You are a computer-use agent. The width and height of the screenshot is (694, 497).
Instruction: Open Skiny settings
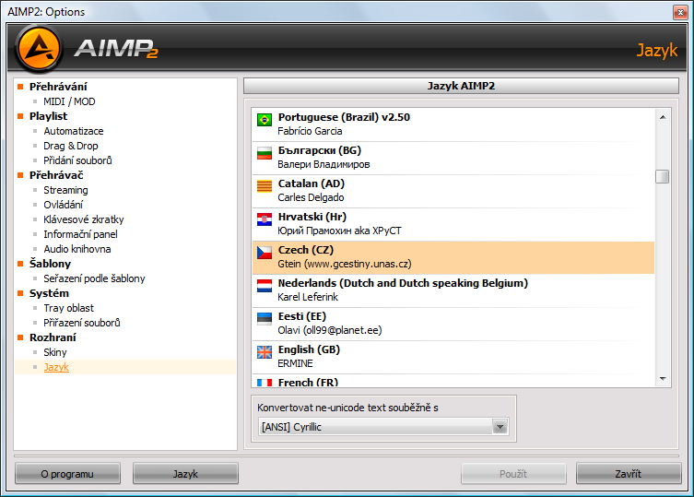click(x=55, y=352)
